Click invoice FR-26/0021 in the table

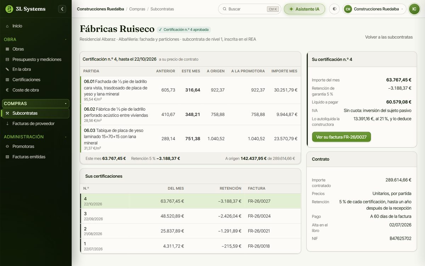click(x=259, y=231)
